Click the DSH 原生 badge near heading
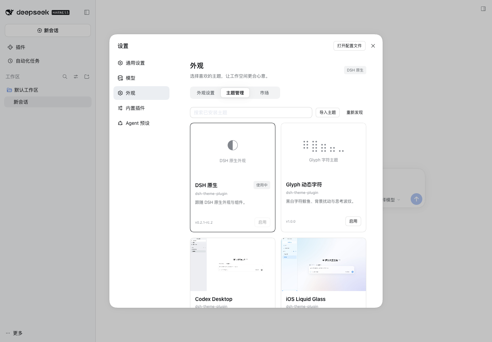492x342 pixels. 355,70
